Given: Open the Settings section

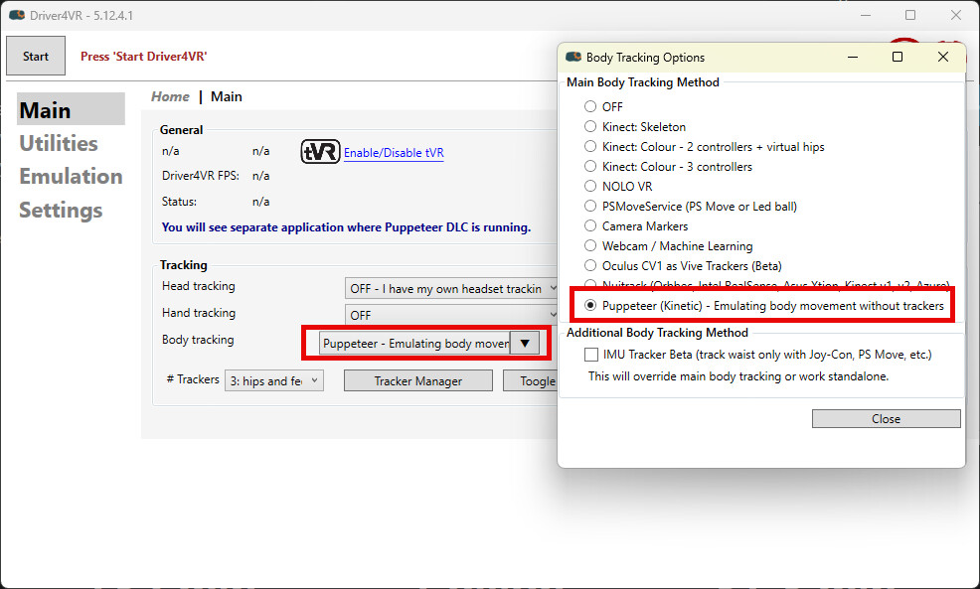Looking at the screenshot, I should coord(60,210).
